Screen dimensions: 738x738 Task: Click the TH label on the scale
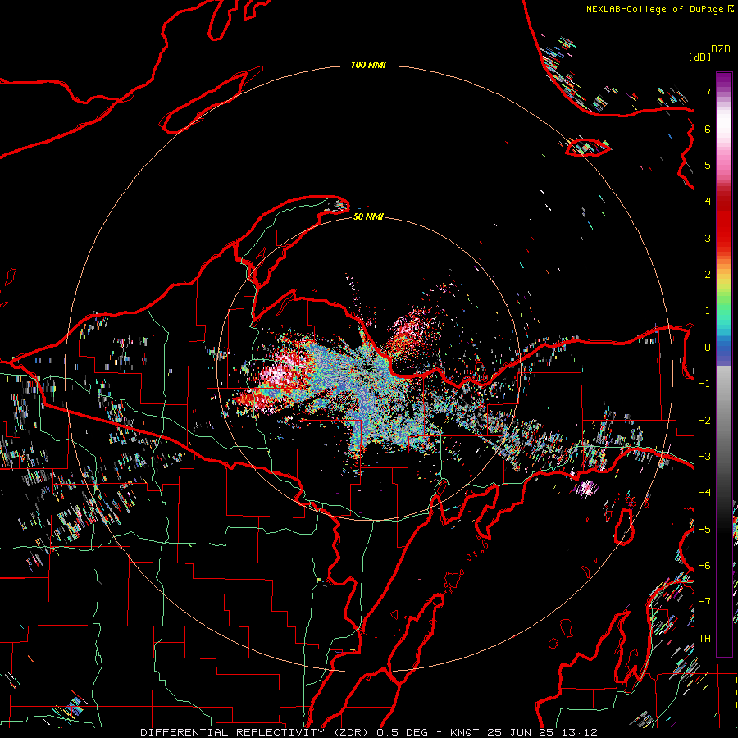704,639
